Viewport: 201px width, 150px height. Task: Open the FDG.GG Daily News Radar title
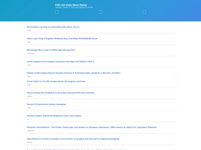coord(71,5)
